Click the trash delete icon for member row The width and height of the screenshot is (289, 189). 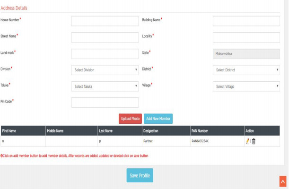(x=254, y=141)
